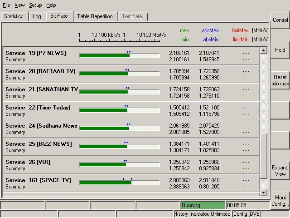The width and height of the screenshot is (290, 218).
Task: Click the Sadhana News bit rate bar
Action: coord(119,129)
